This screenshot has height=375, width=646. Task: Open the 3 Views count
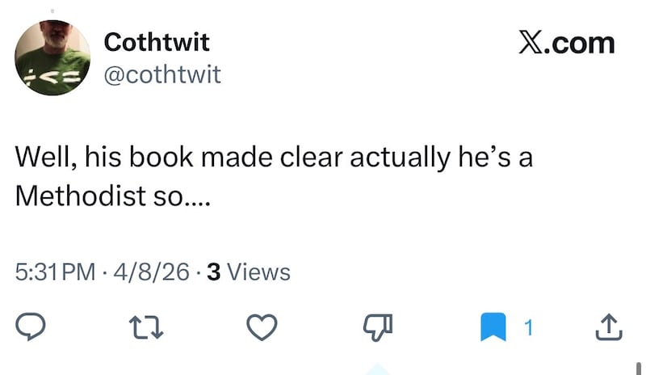click(249, 272)
